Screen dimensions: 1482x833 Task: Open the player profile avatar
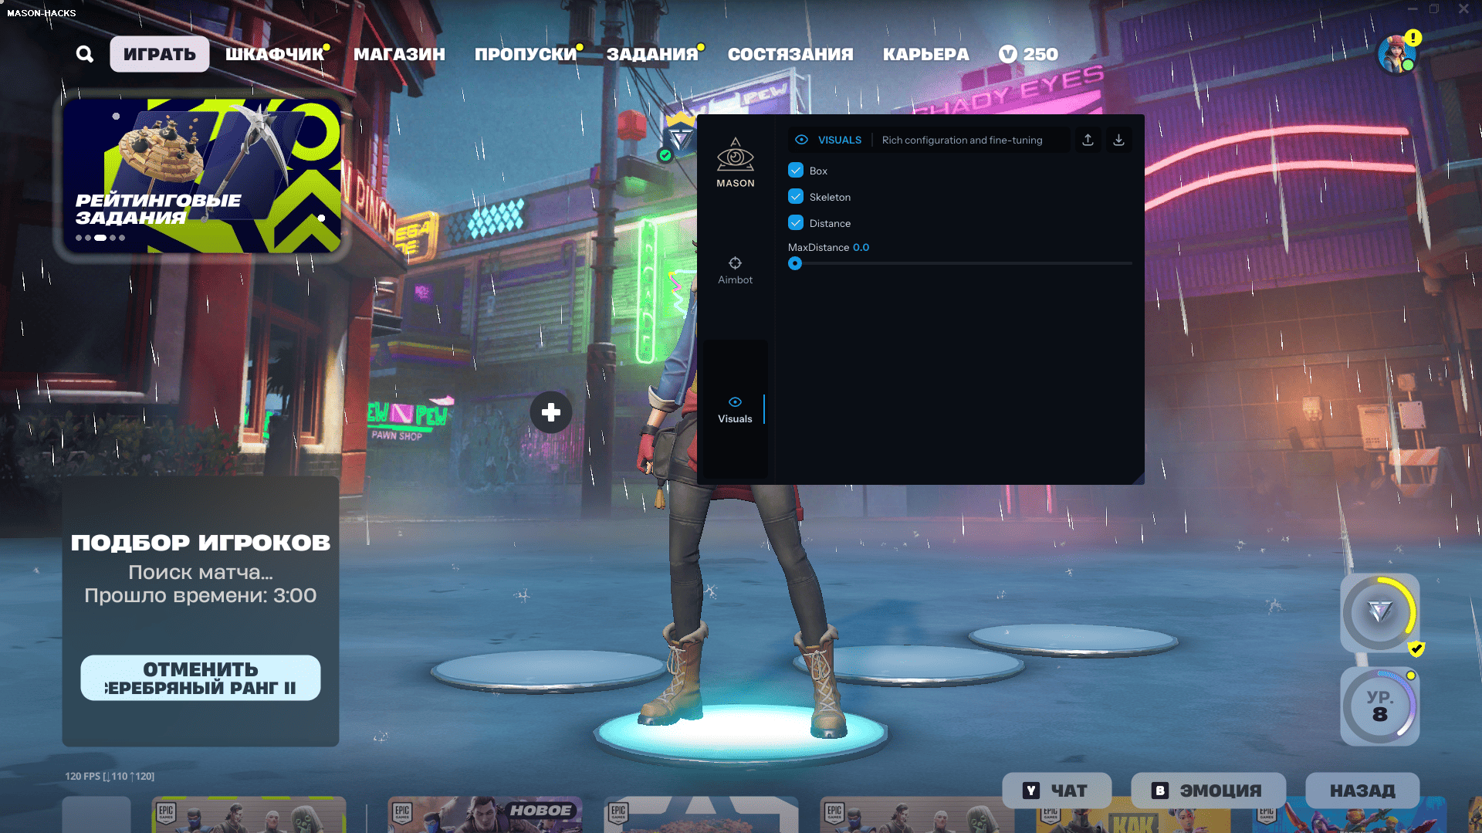pyautogui.click(x=1399, y=54)
